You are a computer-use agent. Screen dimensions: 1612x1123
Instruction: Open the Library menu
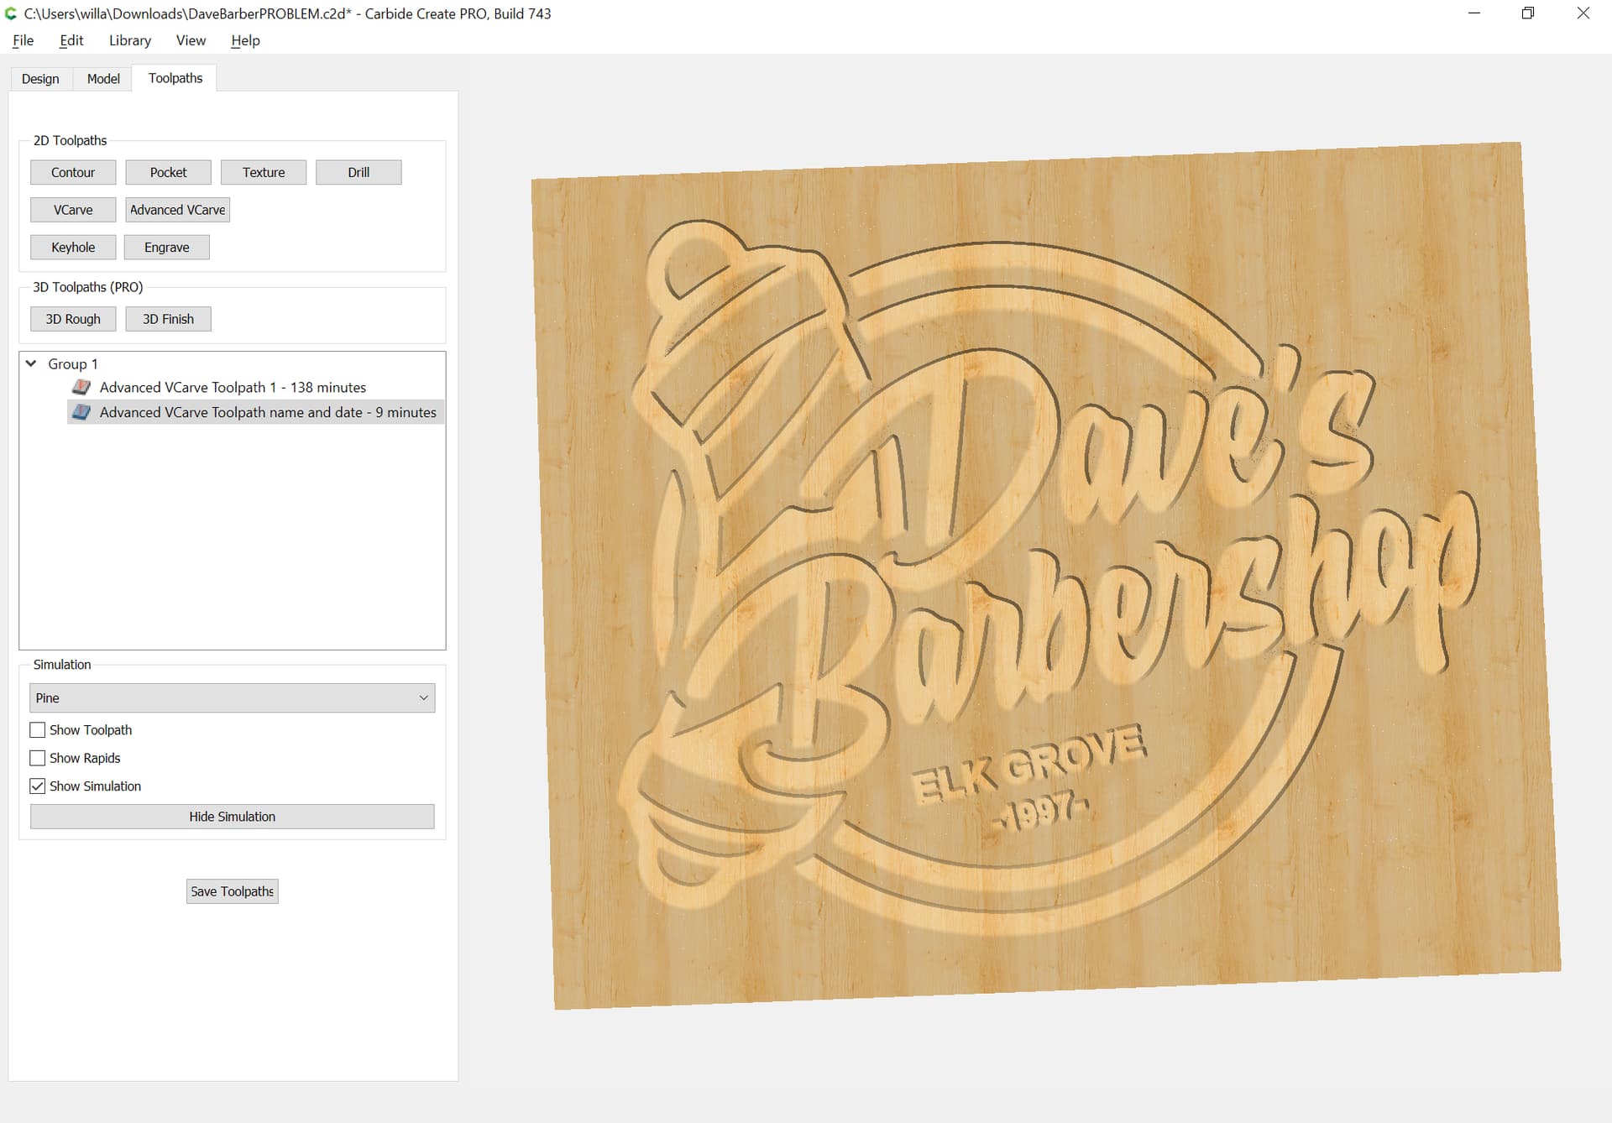(x=129, y=40)
